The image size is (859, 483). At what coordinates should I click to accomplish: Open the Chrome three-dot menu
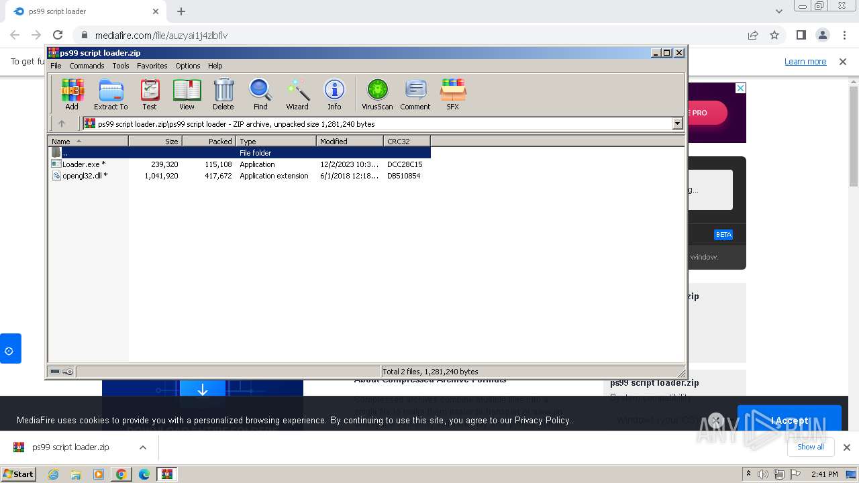click(844, 35)
